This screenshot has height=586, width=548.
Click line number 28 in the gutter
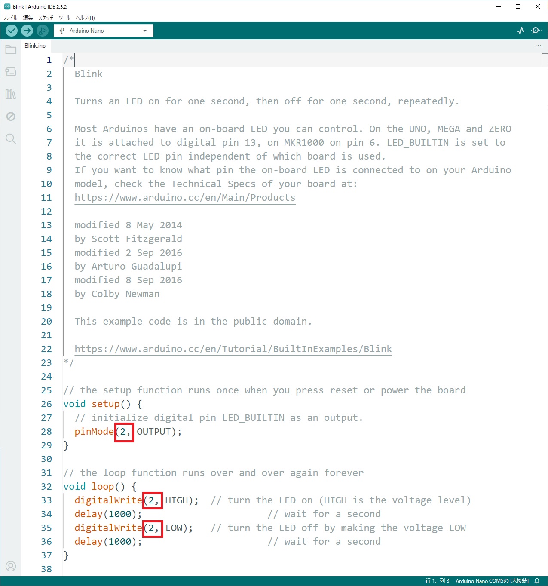coord(46,432)
